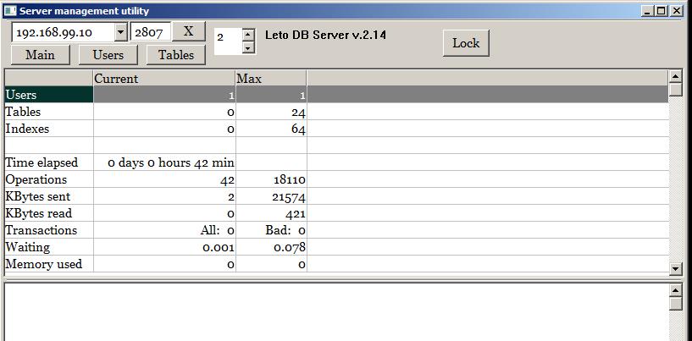Select the Operations row
This screenshot has height=341, width=692.
coord(48,179)
